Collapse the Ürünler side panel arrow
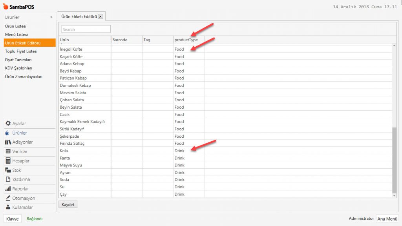The width and height of the screenshot is (402, 226). pyautogui.click(x=51, y=17)
